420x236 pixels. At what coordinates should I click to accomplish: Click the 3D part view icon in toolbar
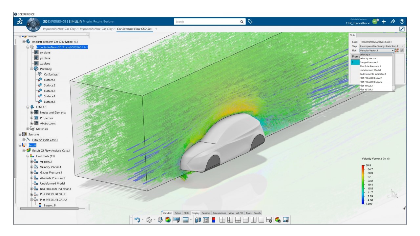[149, 220]
